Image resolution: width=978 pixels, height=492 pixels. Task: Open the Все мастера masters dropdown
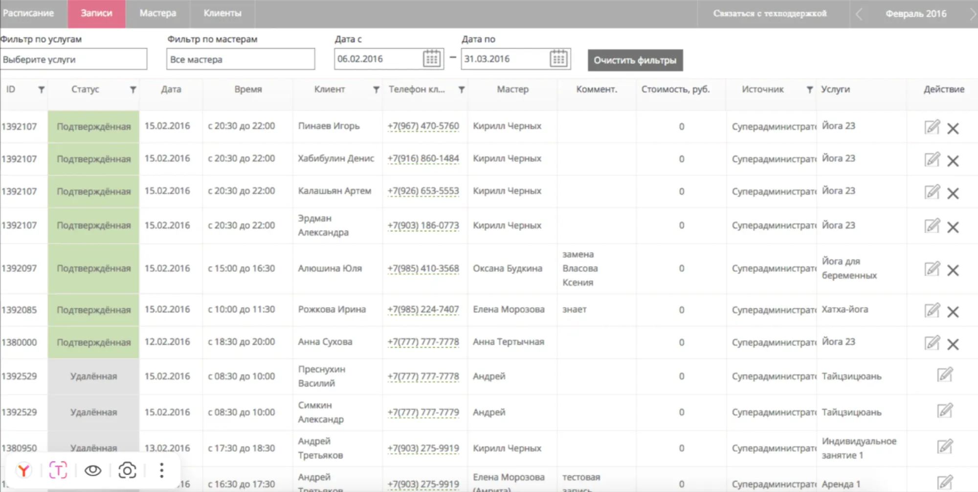pyautogui.click(x=240, y=59)
